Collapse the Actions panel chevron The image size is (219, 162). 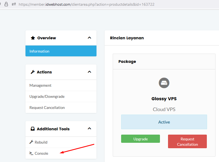click(89, 72)
